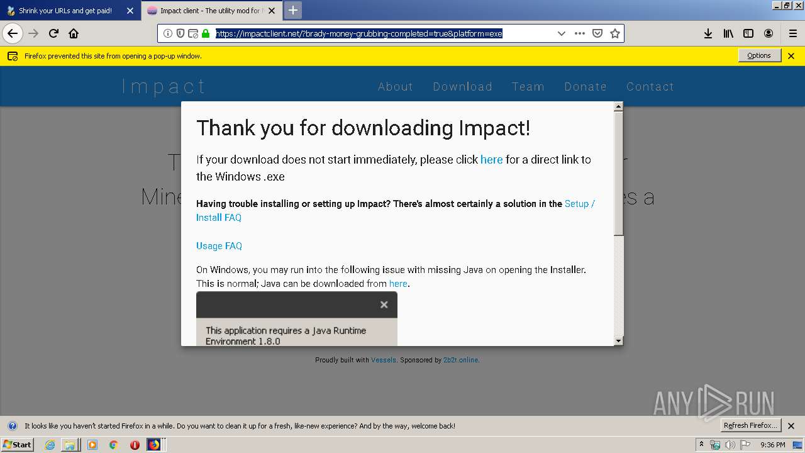
Task: Close the Java error dialog image
Action: tap(384, 305)
